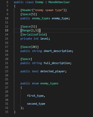Click the enemy_type variable on line 10

click(60, 19)
